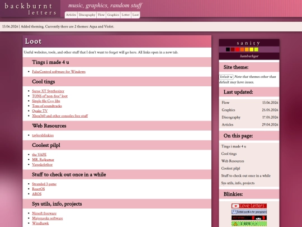Click the 29.04.2026 date in Last updated
Screen dimensions: 302x227
tap(270, 124)
